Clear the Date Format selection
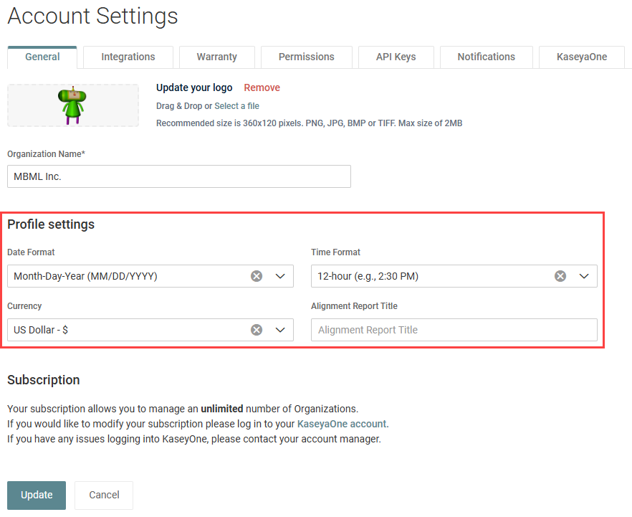This screenshot has height=517, width=632. click(x=257, y=276)
